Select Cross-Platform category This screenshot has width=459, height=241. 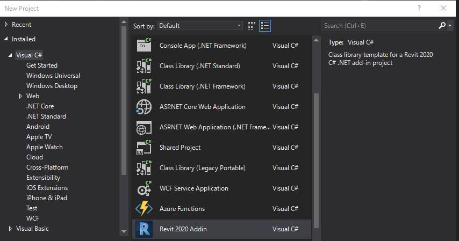(47, 167)
